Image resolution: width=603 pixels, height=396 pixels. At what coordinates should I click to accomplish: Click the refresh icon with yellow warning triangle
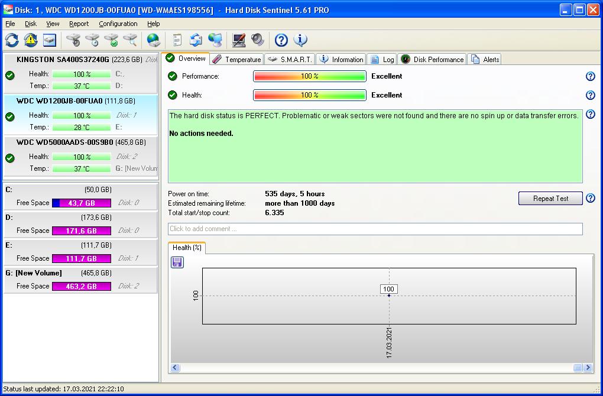click(x=31, y=40)
